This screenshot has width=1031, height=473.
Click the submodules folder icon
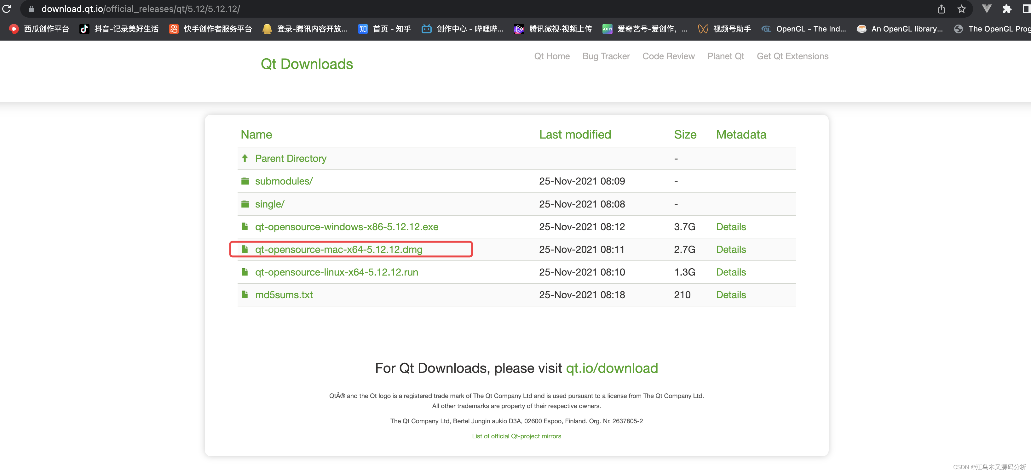[245, 181]
